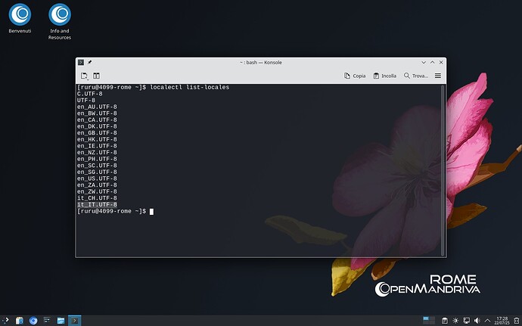Launch the web browser from the taskbar
Image resolution: width=522 pixels, height=326 pixels.
tap(33, 320)
